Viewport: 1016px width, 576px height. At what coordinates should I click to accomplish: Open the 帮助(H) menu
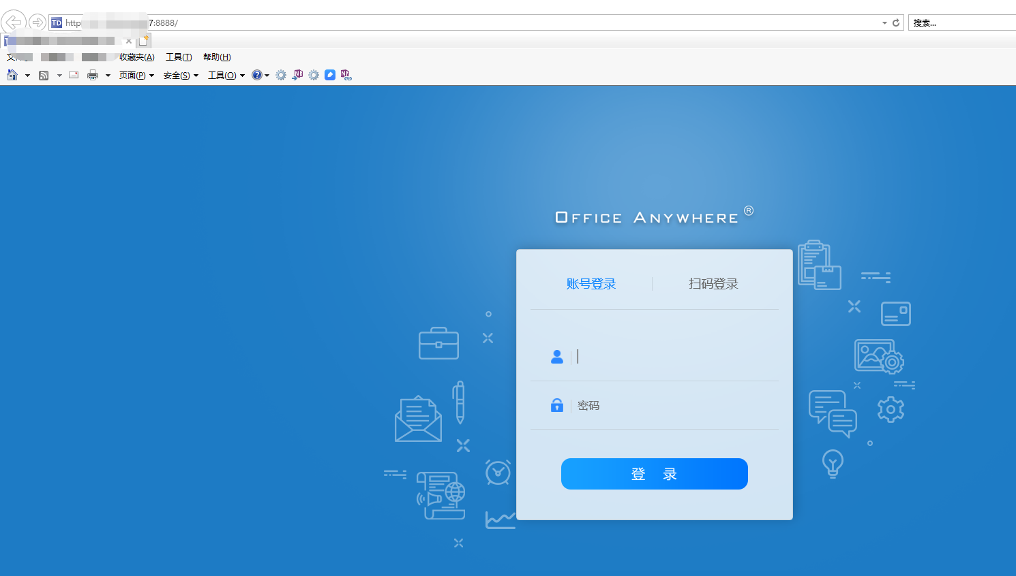point(217,57)
